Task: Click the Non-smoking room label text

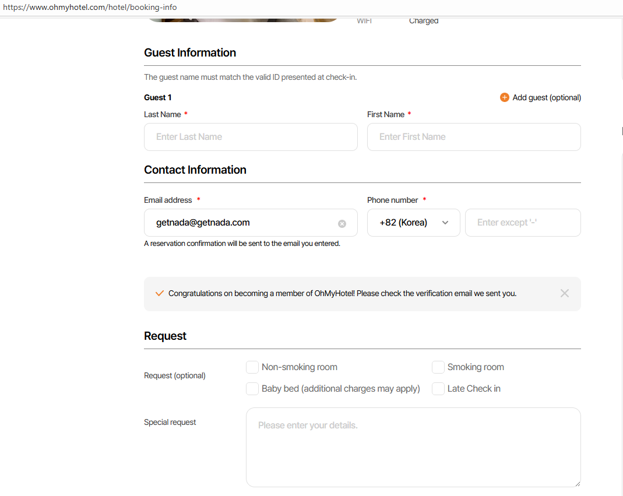Action: click(x=300, y=367)
